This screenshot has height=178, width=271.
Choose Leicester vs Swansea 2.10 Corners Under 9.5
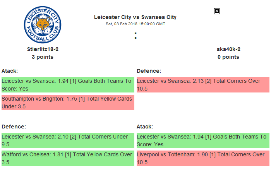68,140
